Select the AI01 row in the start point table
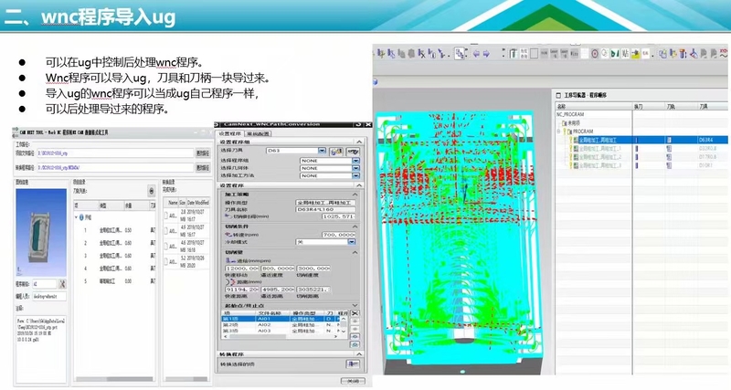The height and width of the screenshot is (390, 731). (281, 319)
